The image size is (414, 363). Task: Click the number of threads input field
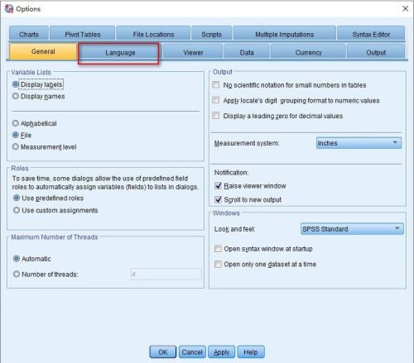point(166,275)
